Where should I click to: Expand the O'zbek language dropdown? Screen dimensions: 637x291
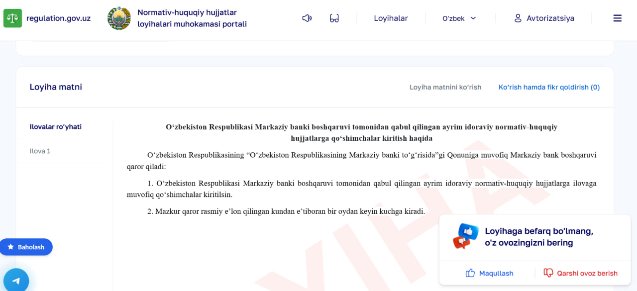tap(459, 18)
